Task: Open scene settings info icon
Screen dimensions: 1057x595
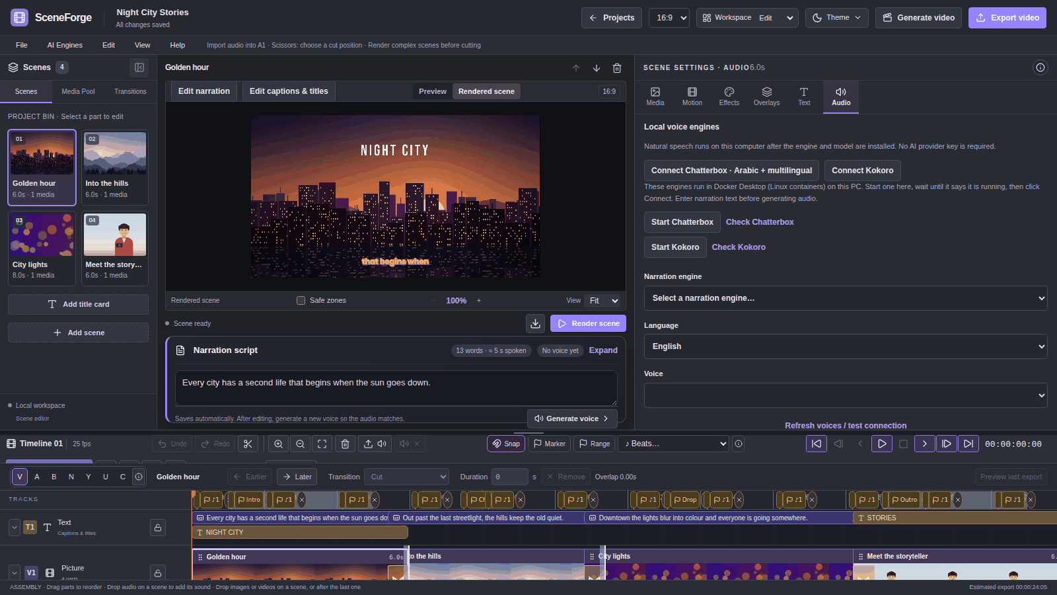Action: (x=1040, y=67)
